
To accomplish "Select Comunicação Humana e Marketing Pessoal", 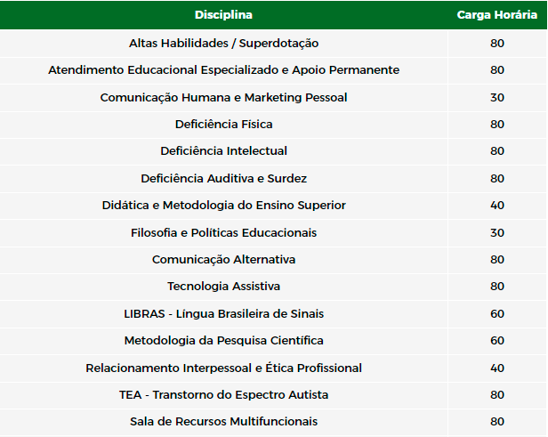I will [223, 97].
